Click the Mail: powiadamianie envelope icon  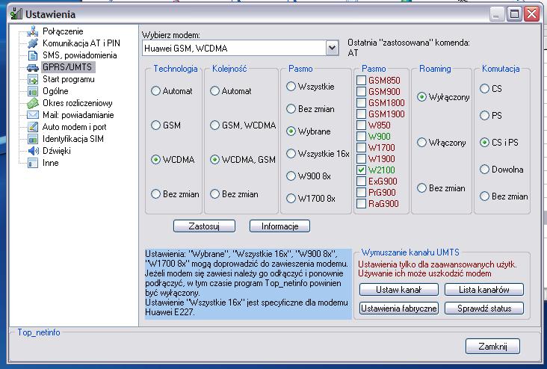(x=32, y=115)
